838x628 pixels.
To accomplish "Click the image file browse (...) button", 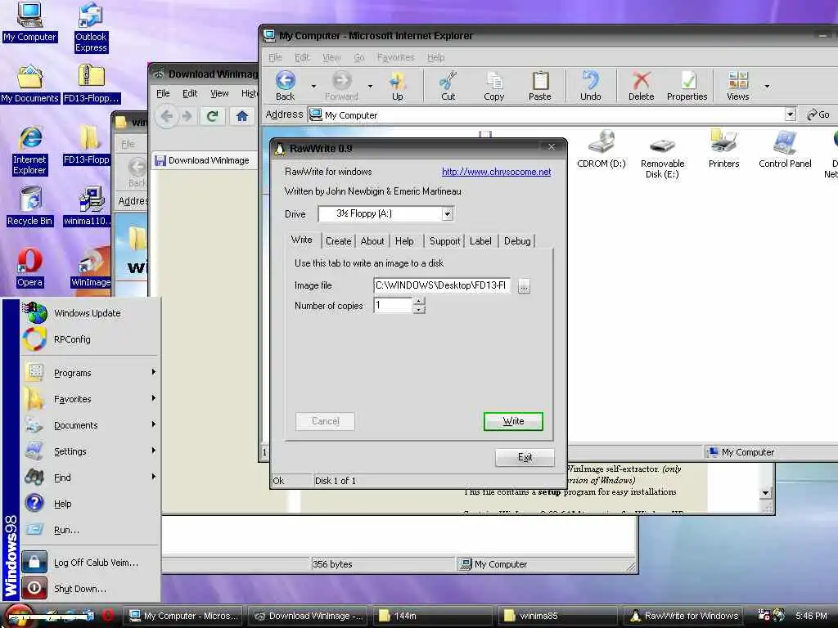I will pyautogui.click(x=524, y=286).
